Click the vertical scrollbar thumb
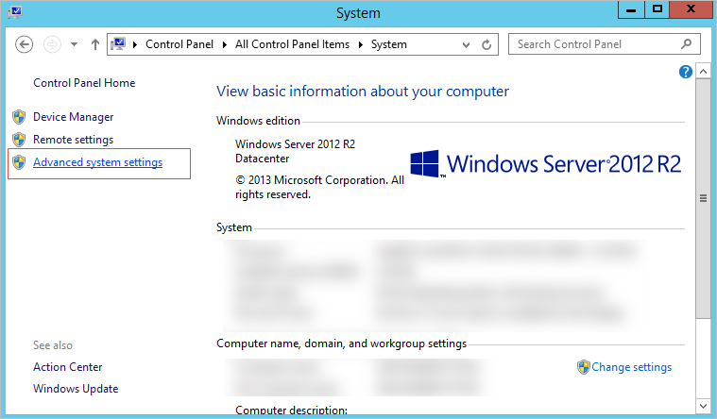The height and width of the screenshot is (419, 717). (x=703, y=198)
